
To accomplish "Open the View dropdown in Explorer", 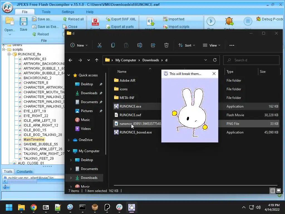I will (x=212, y=45).
